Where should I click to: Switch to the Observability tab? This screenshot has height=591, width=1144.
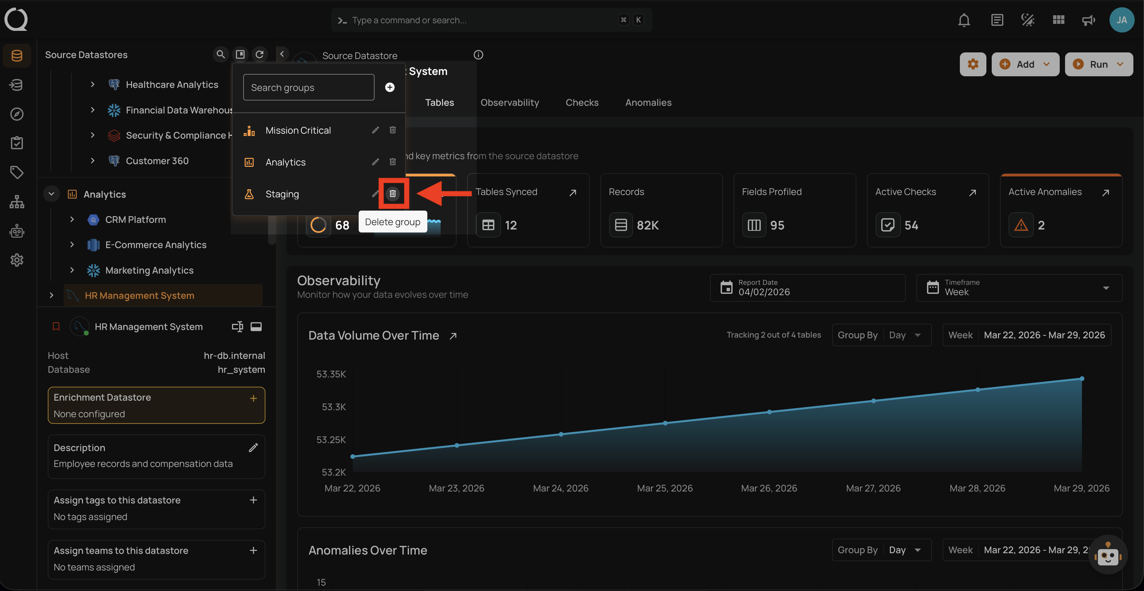coord(509,102)
